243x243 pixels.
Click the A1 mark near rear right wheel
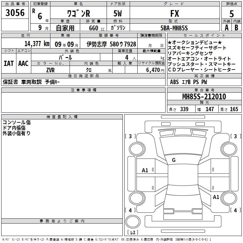tap(216, 197)
